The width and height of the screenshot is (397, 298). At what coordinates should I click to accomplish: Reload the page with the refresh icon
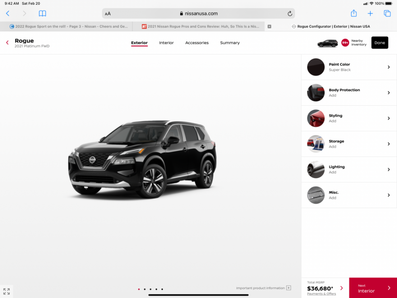click(290, 14)
